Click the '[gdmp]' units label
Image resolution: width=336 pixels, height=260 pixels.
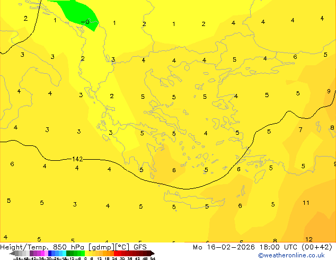point(102,247)
